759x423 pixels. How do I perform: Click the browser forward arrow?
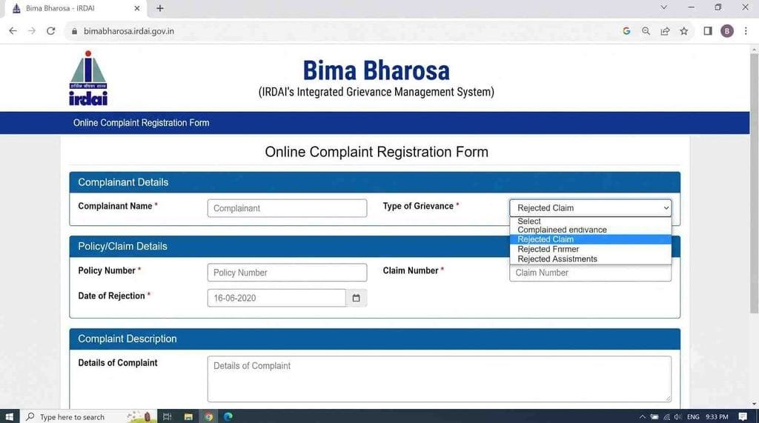tap(32, 31)
